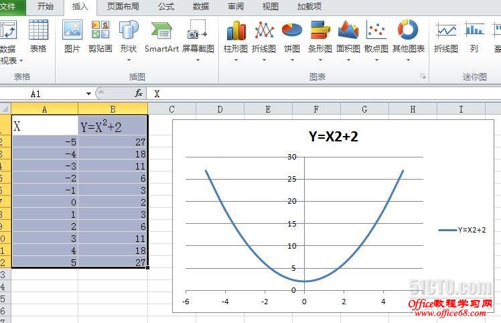This screenshot has width=501, height=323.
Task: Open the Clip Art panel
Action: point(100,36)
